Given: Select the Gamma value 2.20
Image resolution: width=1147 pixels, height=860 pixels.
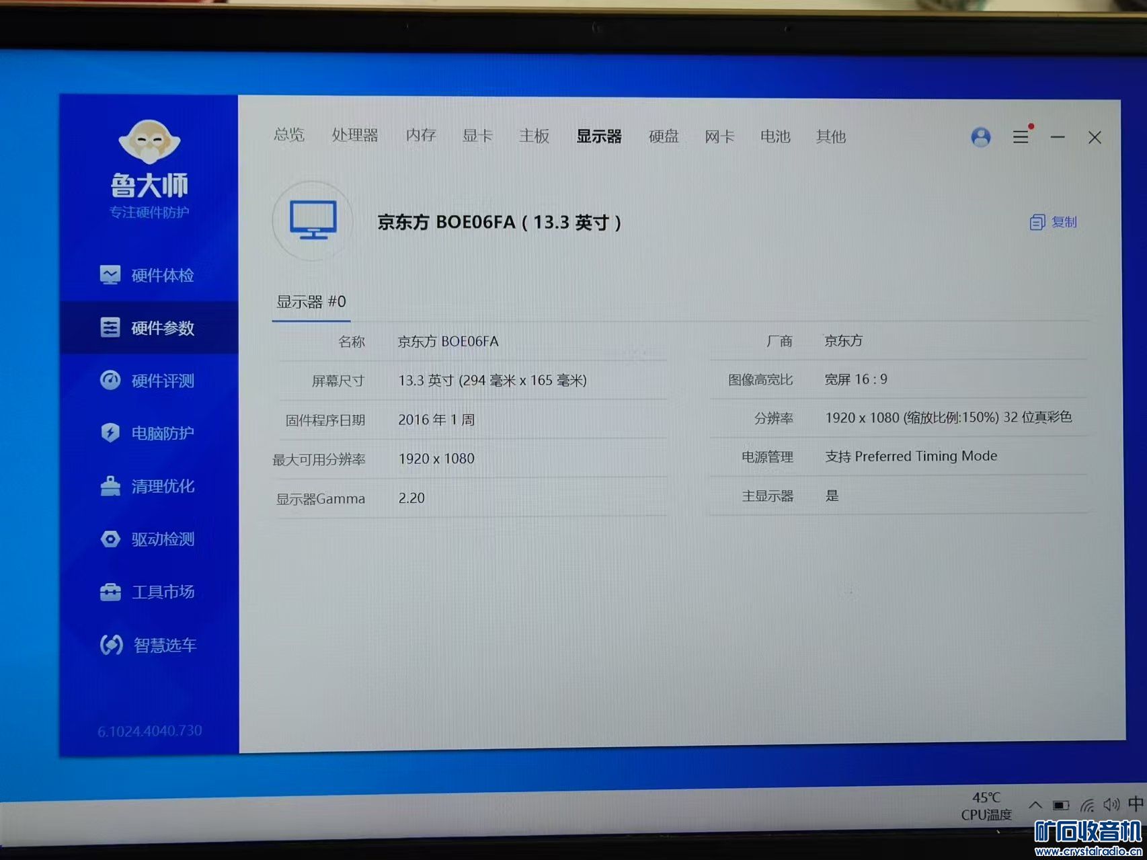Looking at the screenshot, I should 411,498.
